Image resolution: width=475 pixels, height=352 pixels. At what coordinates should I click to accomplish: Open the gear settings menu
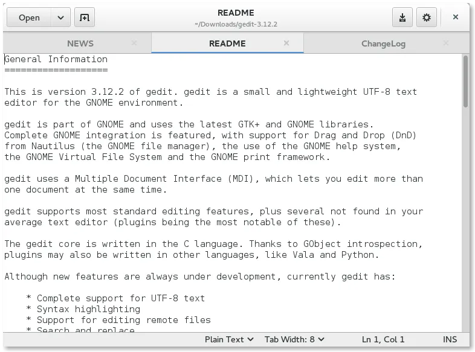click(x=427, y=18)
